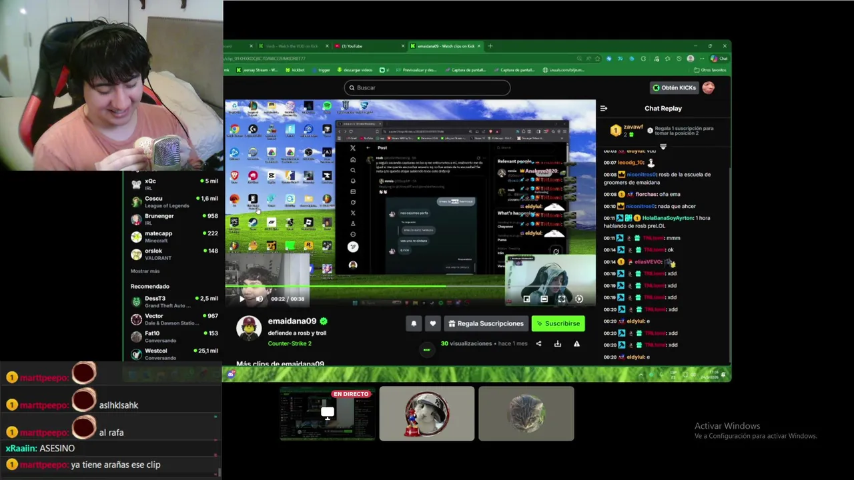Play the Kick clip video
Screen dimensions: 854x480
[242, 299]
